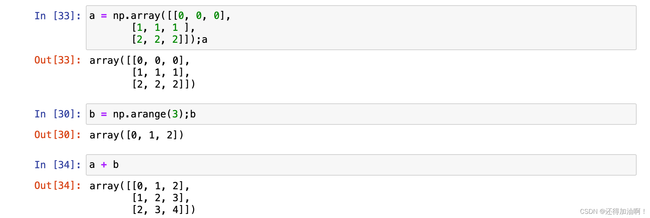This screenshot has width=650, height=218.
Task: Click the CSDN watermark text
Action: click(612, 211)
